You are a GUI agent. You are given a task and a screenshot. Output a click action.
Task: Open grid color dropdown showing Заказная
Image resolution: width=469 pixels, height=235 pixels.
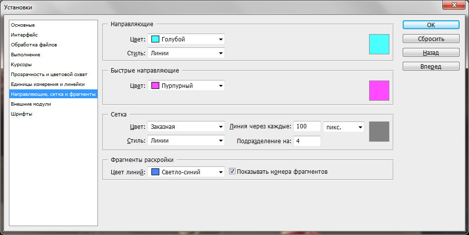point(186,126)
